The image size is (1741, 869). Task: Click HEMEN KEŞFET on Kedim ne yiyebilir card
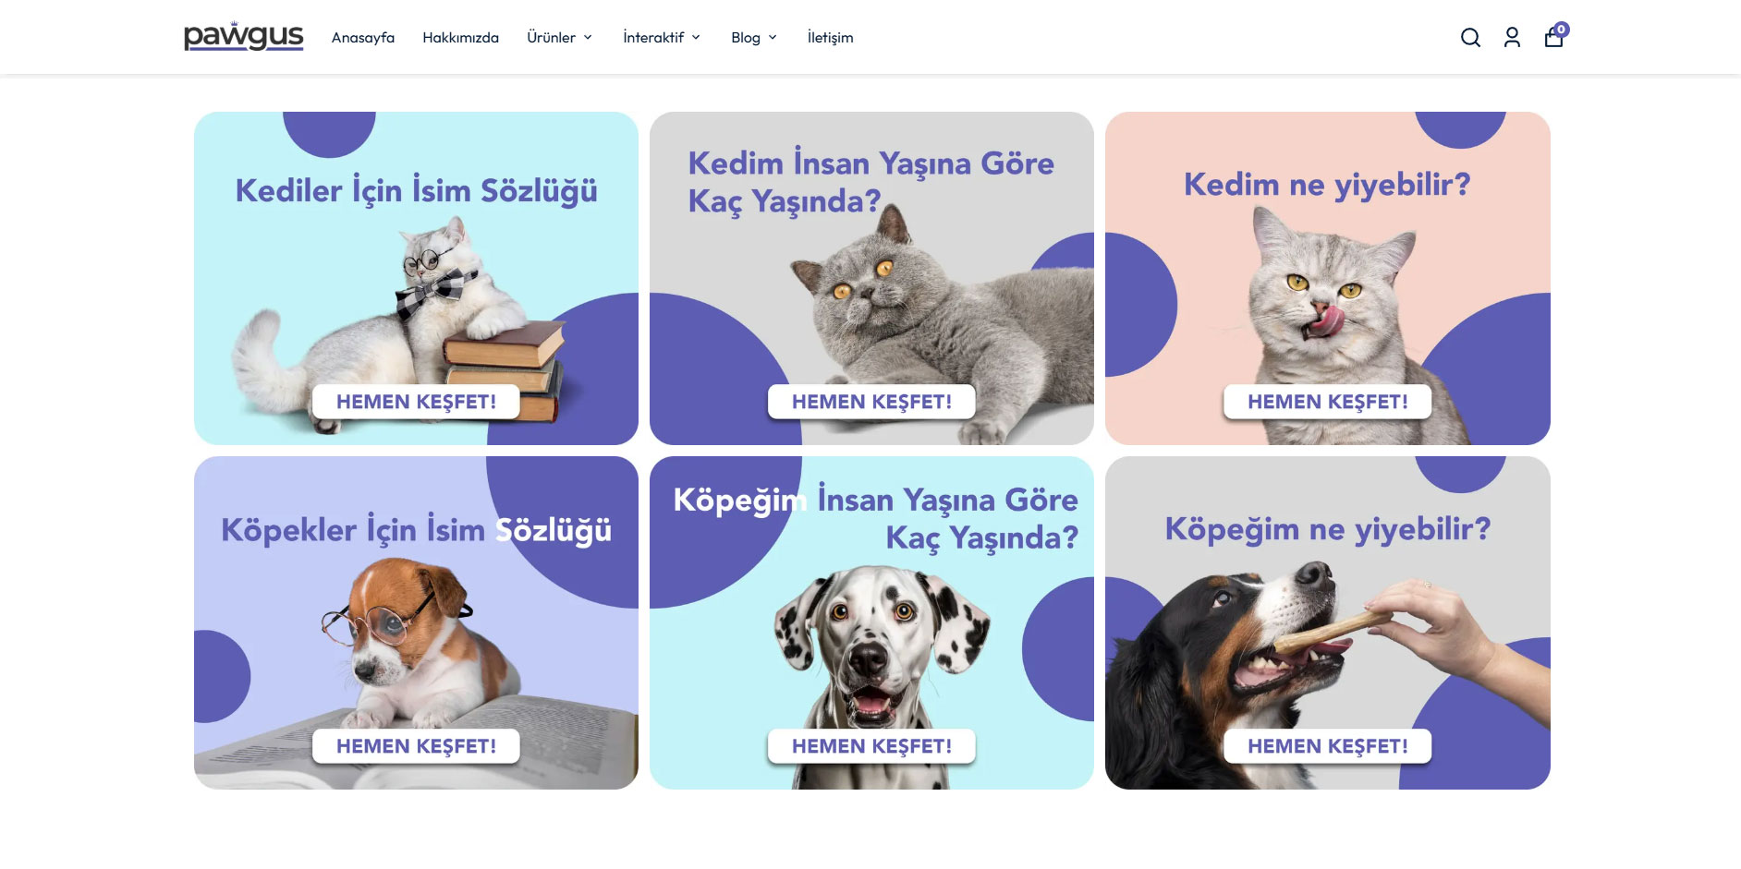(x=1328, y=402)
